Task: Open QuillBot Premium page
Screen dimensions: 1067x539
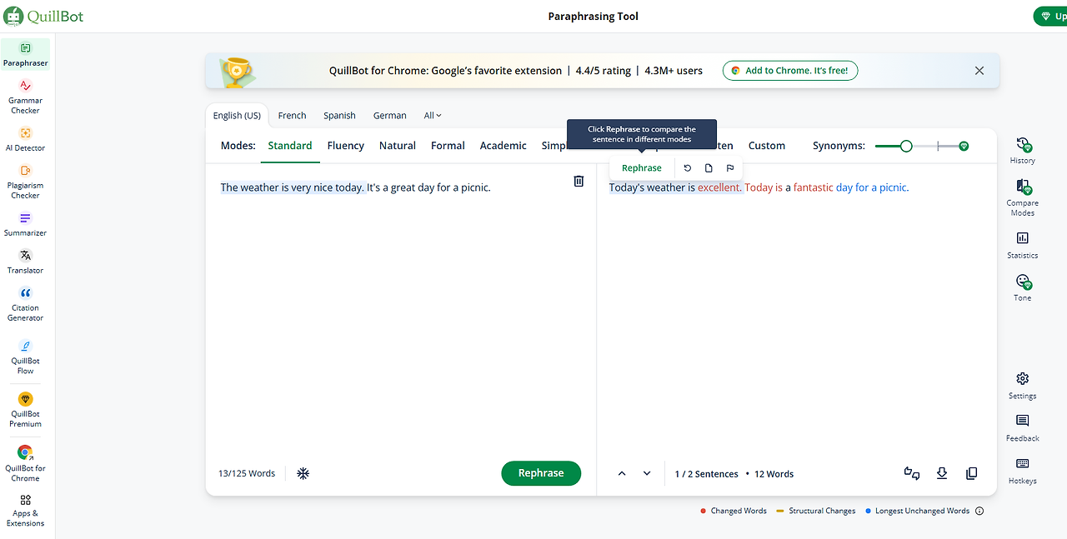Action: coord(25,409)
